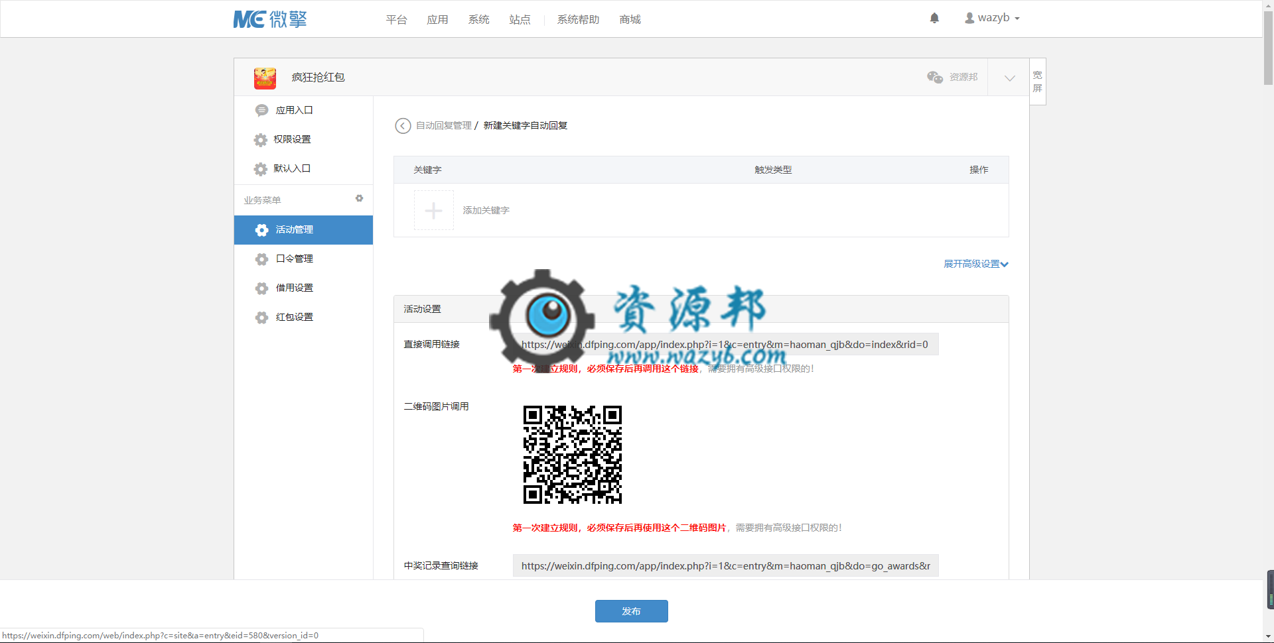This screenshot has height=643, width=1274.
Task: Open the 应用 menu
Action: pos(438,20)
